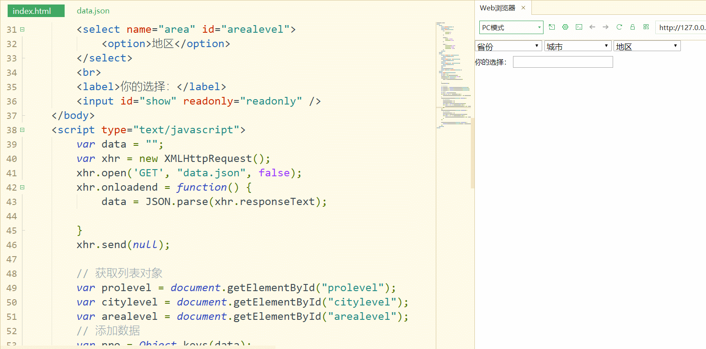706x349 pixels.
Task: Go forward in the built-in browser
Action: pos(605,27)
